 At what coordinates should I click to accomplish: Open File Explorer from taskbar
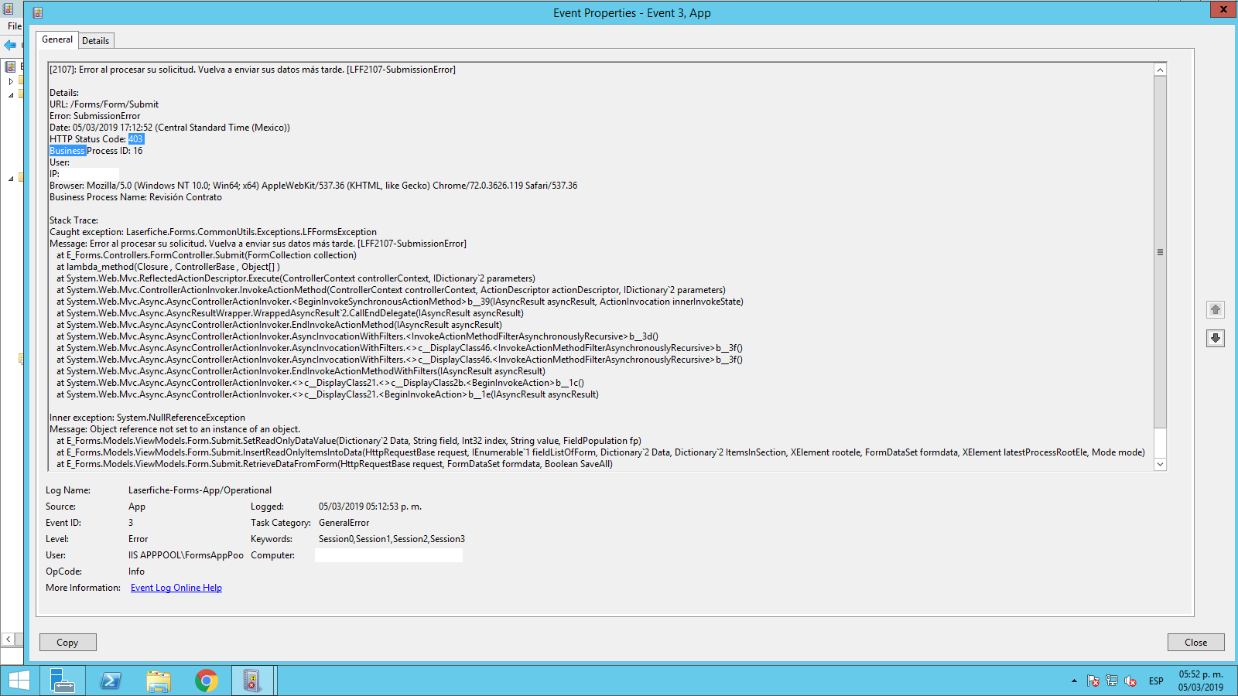click(x=159, y=681)
